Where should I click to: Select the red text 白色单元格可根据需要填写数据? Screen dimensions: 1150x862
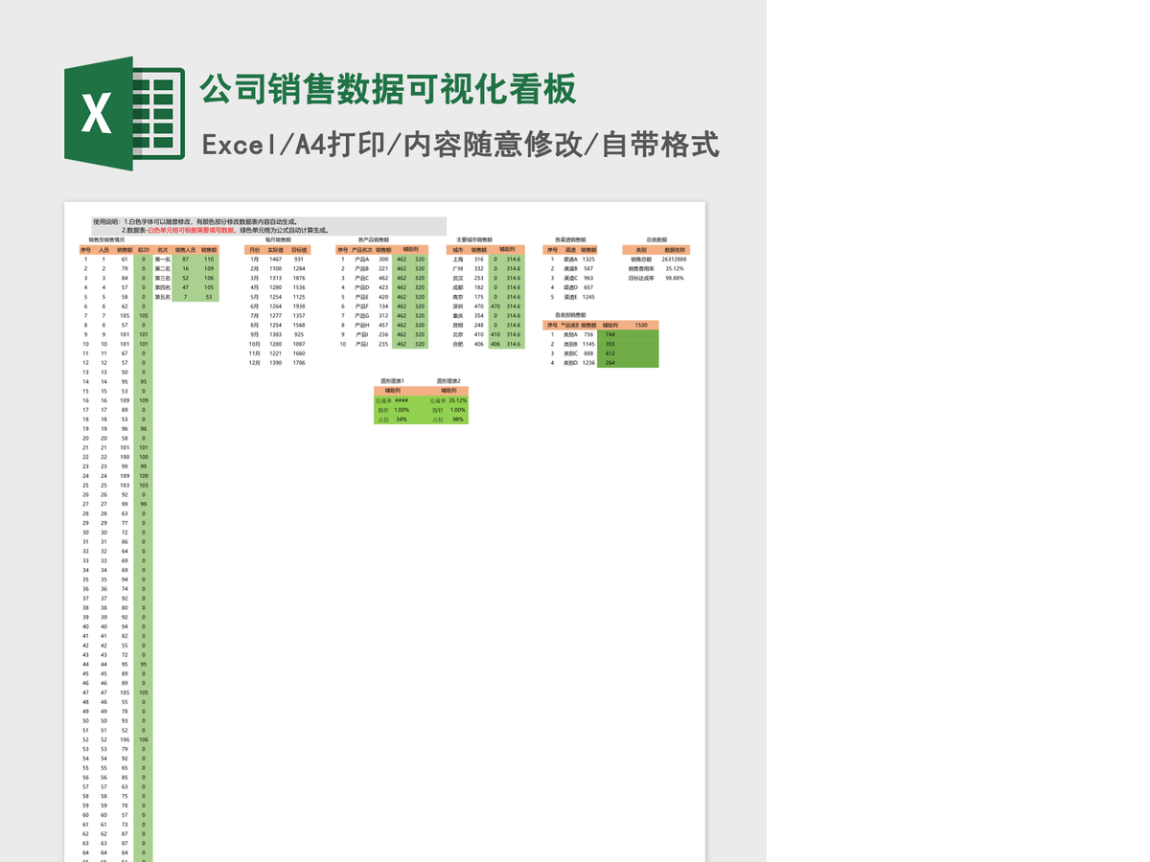pyautogui.click(x=191, y=230)
